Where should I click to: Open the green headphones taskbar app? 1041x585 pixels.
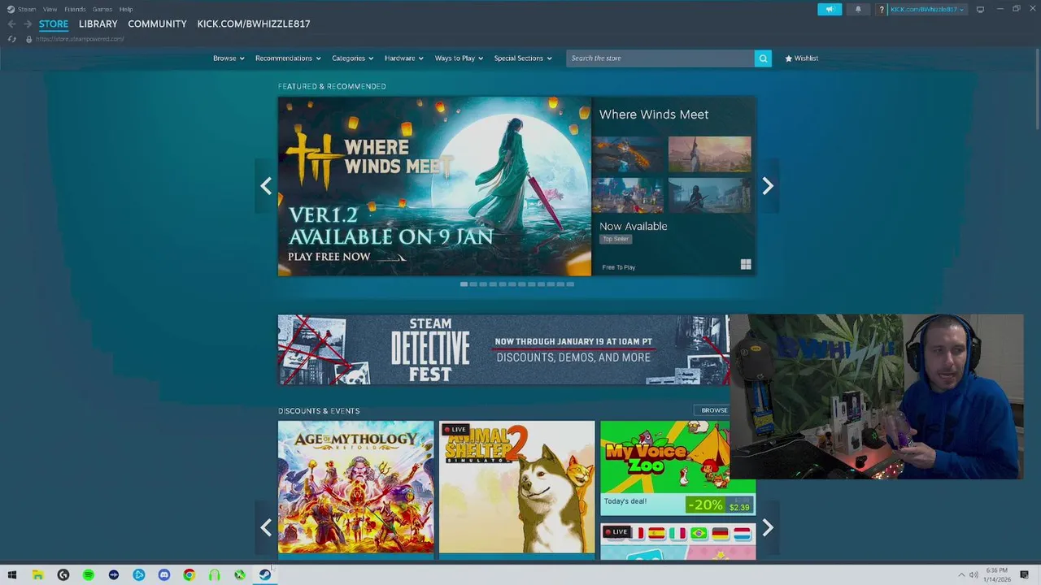[215, 575]
